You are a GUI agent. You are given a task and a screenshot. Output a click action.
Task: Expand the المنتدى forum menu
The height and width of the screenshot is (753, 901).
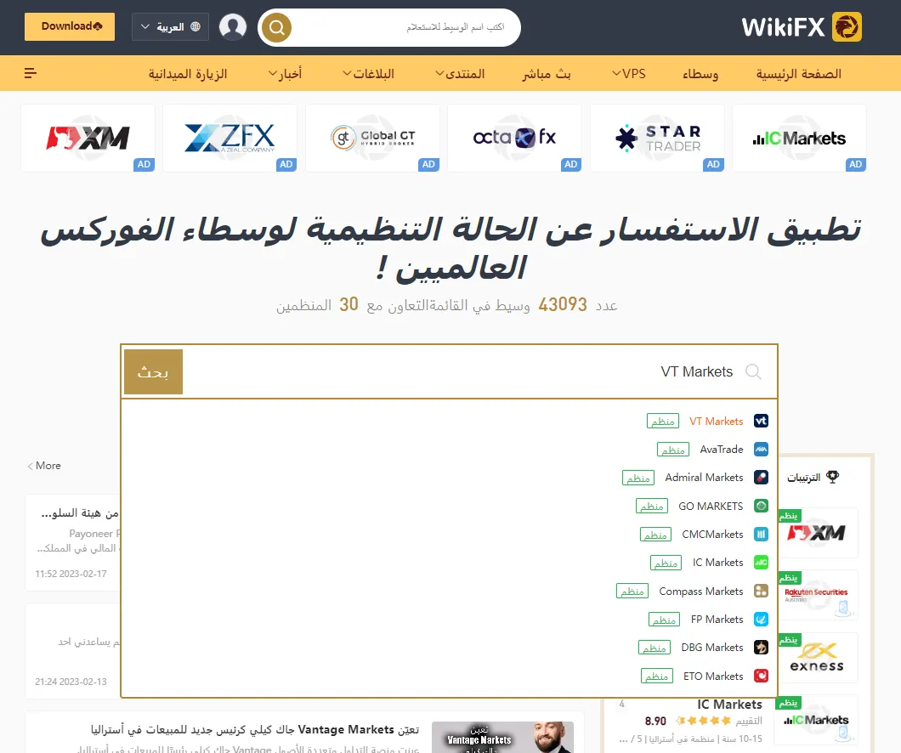(460, 74)
